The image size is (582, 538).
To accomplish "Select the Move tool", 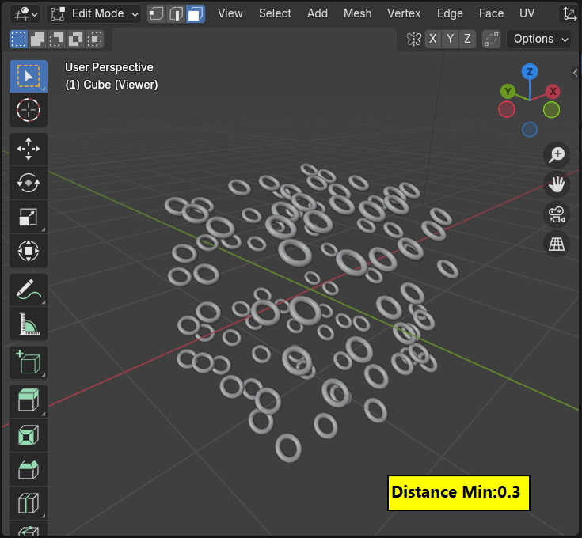I will pyautogui.click(x=29, y=149).
